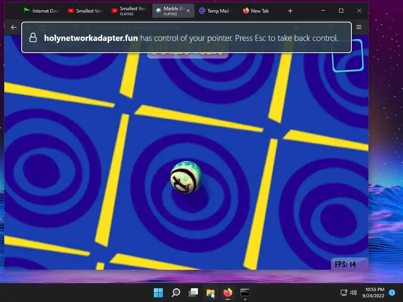
Task: Open the Windows Start menu
Action: click(x=158, y=293)
